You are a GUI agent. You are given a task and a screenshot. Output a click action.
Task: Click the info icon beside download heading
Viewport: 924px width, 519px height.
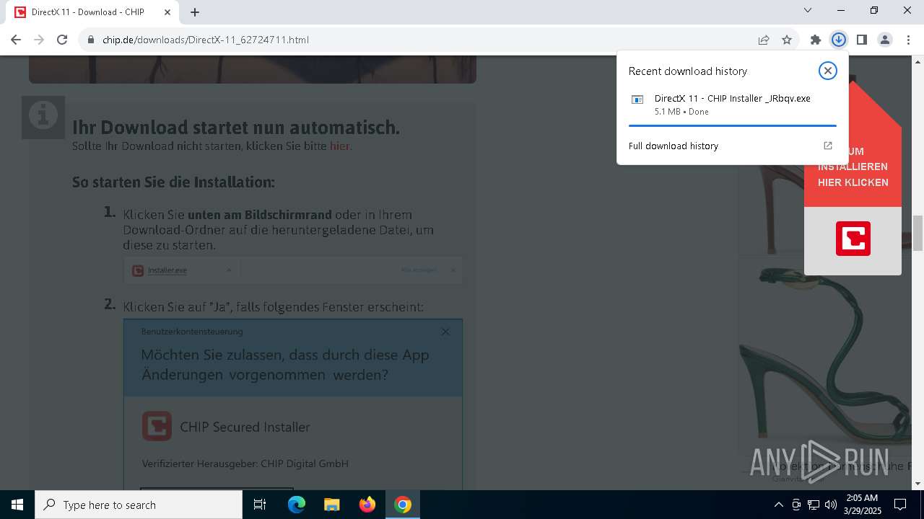(x=43, y=116)
